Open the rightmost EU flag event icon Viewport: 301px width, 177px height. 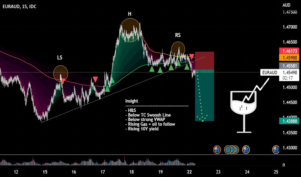coord(236,150)
